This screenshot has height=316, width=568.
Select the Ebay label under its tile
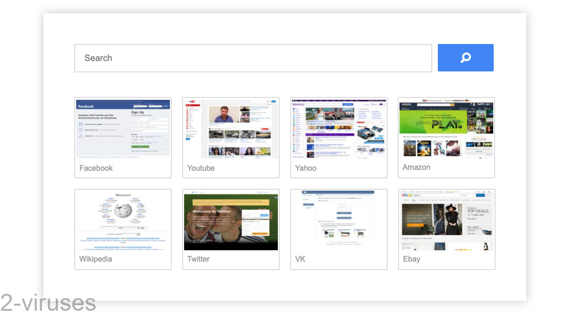411,259
